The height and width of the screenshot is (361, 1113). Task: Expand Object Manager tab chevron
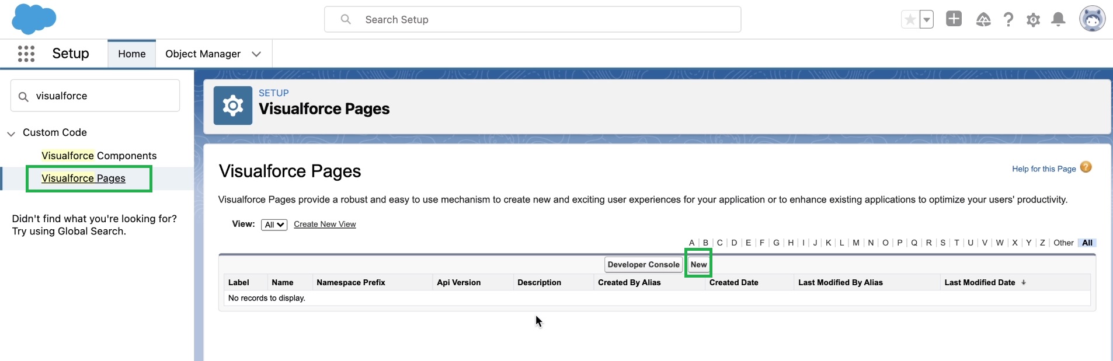point(256,54)
